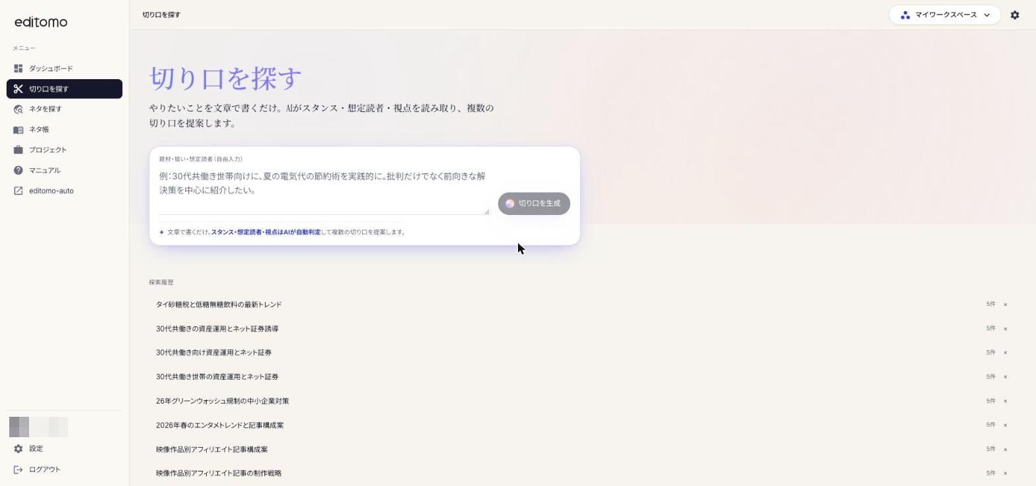Open history タイ砂糖税と低糖無糖飲料の最新トレンド
Screen dimensions: 1036x486
point(219,305)
